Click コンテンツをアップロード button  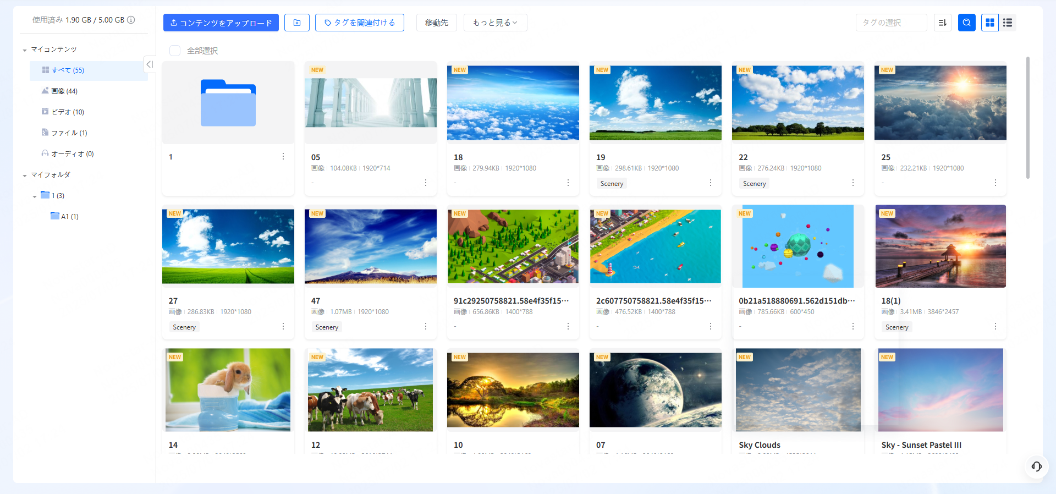[221, 23]
